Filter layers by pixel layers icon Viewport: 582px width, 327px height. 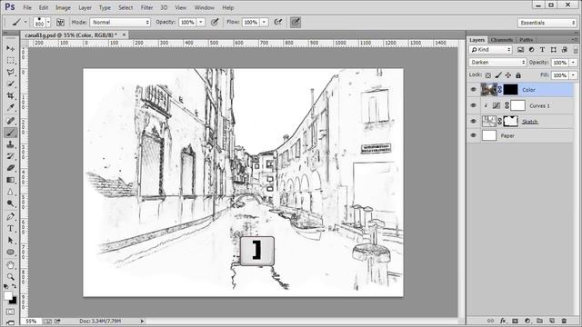click(520, 50)
